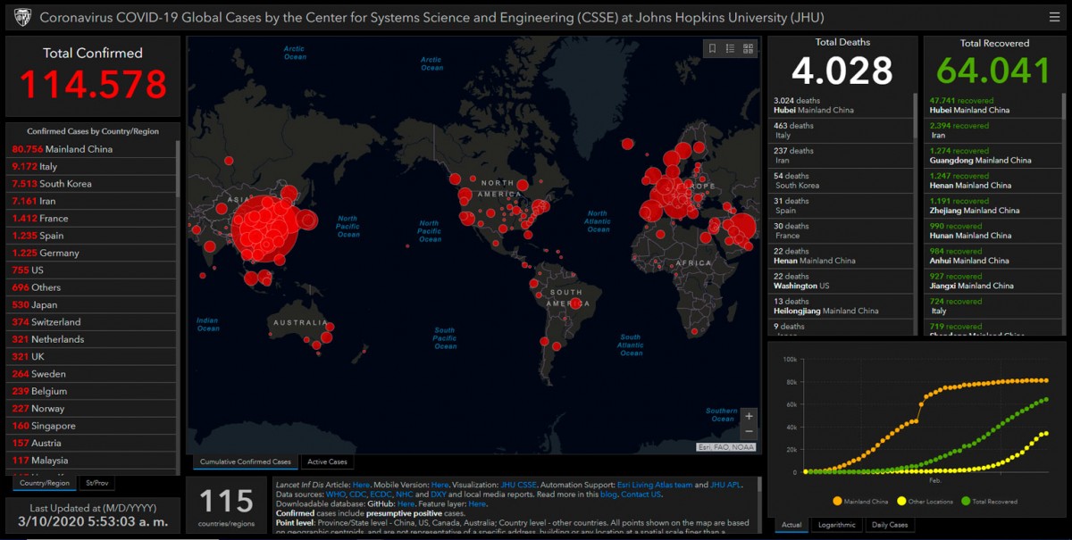This screenshot has width=1072, height=540.
Task: Zoom out the map with minus button
Action: pos(749,431)
